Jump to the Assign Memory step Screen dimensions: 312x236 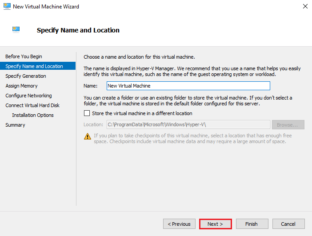click(21, 86)
